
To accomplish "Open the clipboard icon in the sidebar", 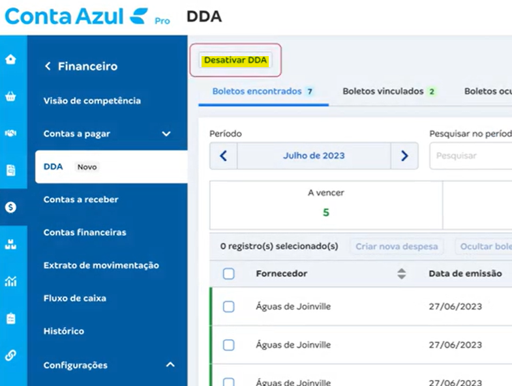I will click(10, 318).
